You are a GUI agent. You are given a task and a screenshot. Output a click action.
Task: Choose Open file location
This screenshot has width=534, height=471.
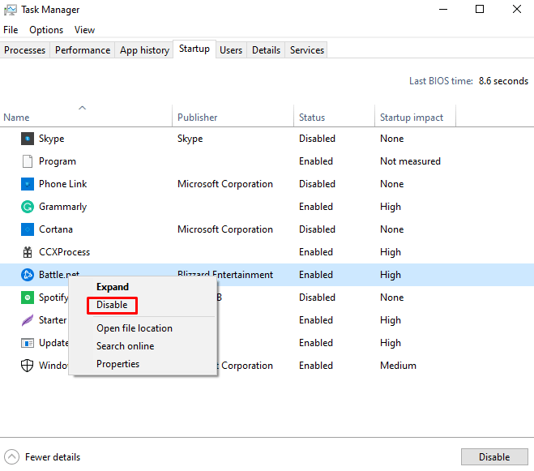coord(135,328)
